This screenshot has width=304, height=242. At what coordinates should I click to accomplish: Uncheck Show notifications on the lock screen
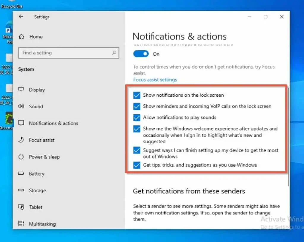point(137,95)
